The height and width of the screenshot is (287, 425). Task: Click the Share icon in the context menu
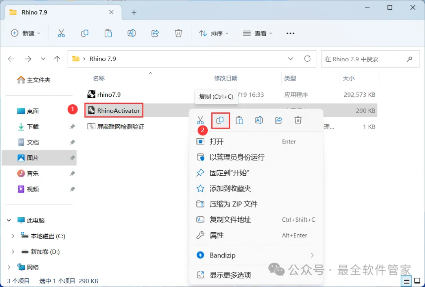tap(278, 120)
